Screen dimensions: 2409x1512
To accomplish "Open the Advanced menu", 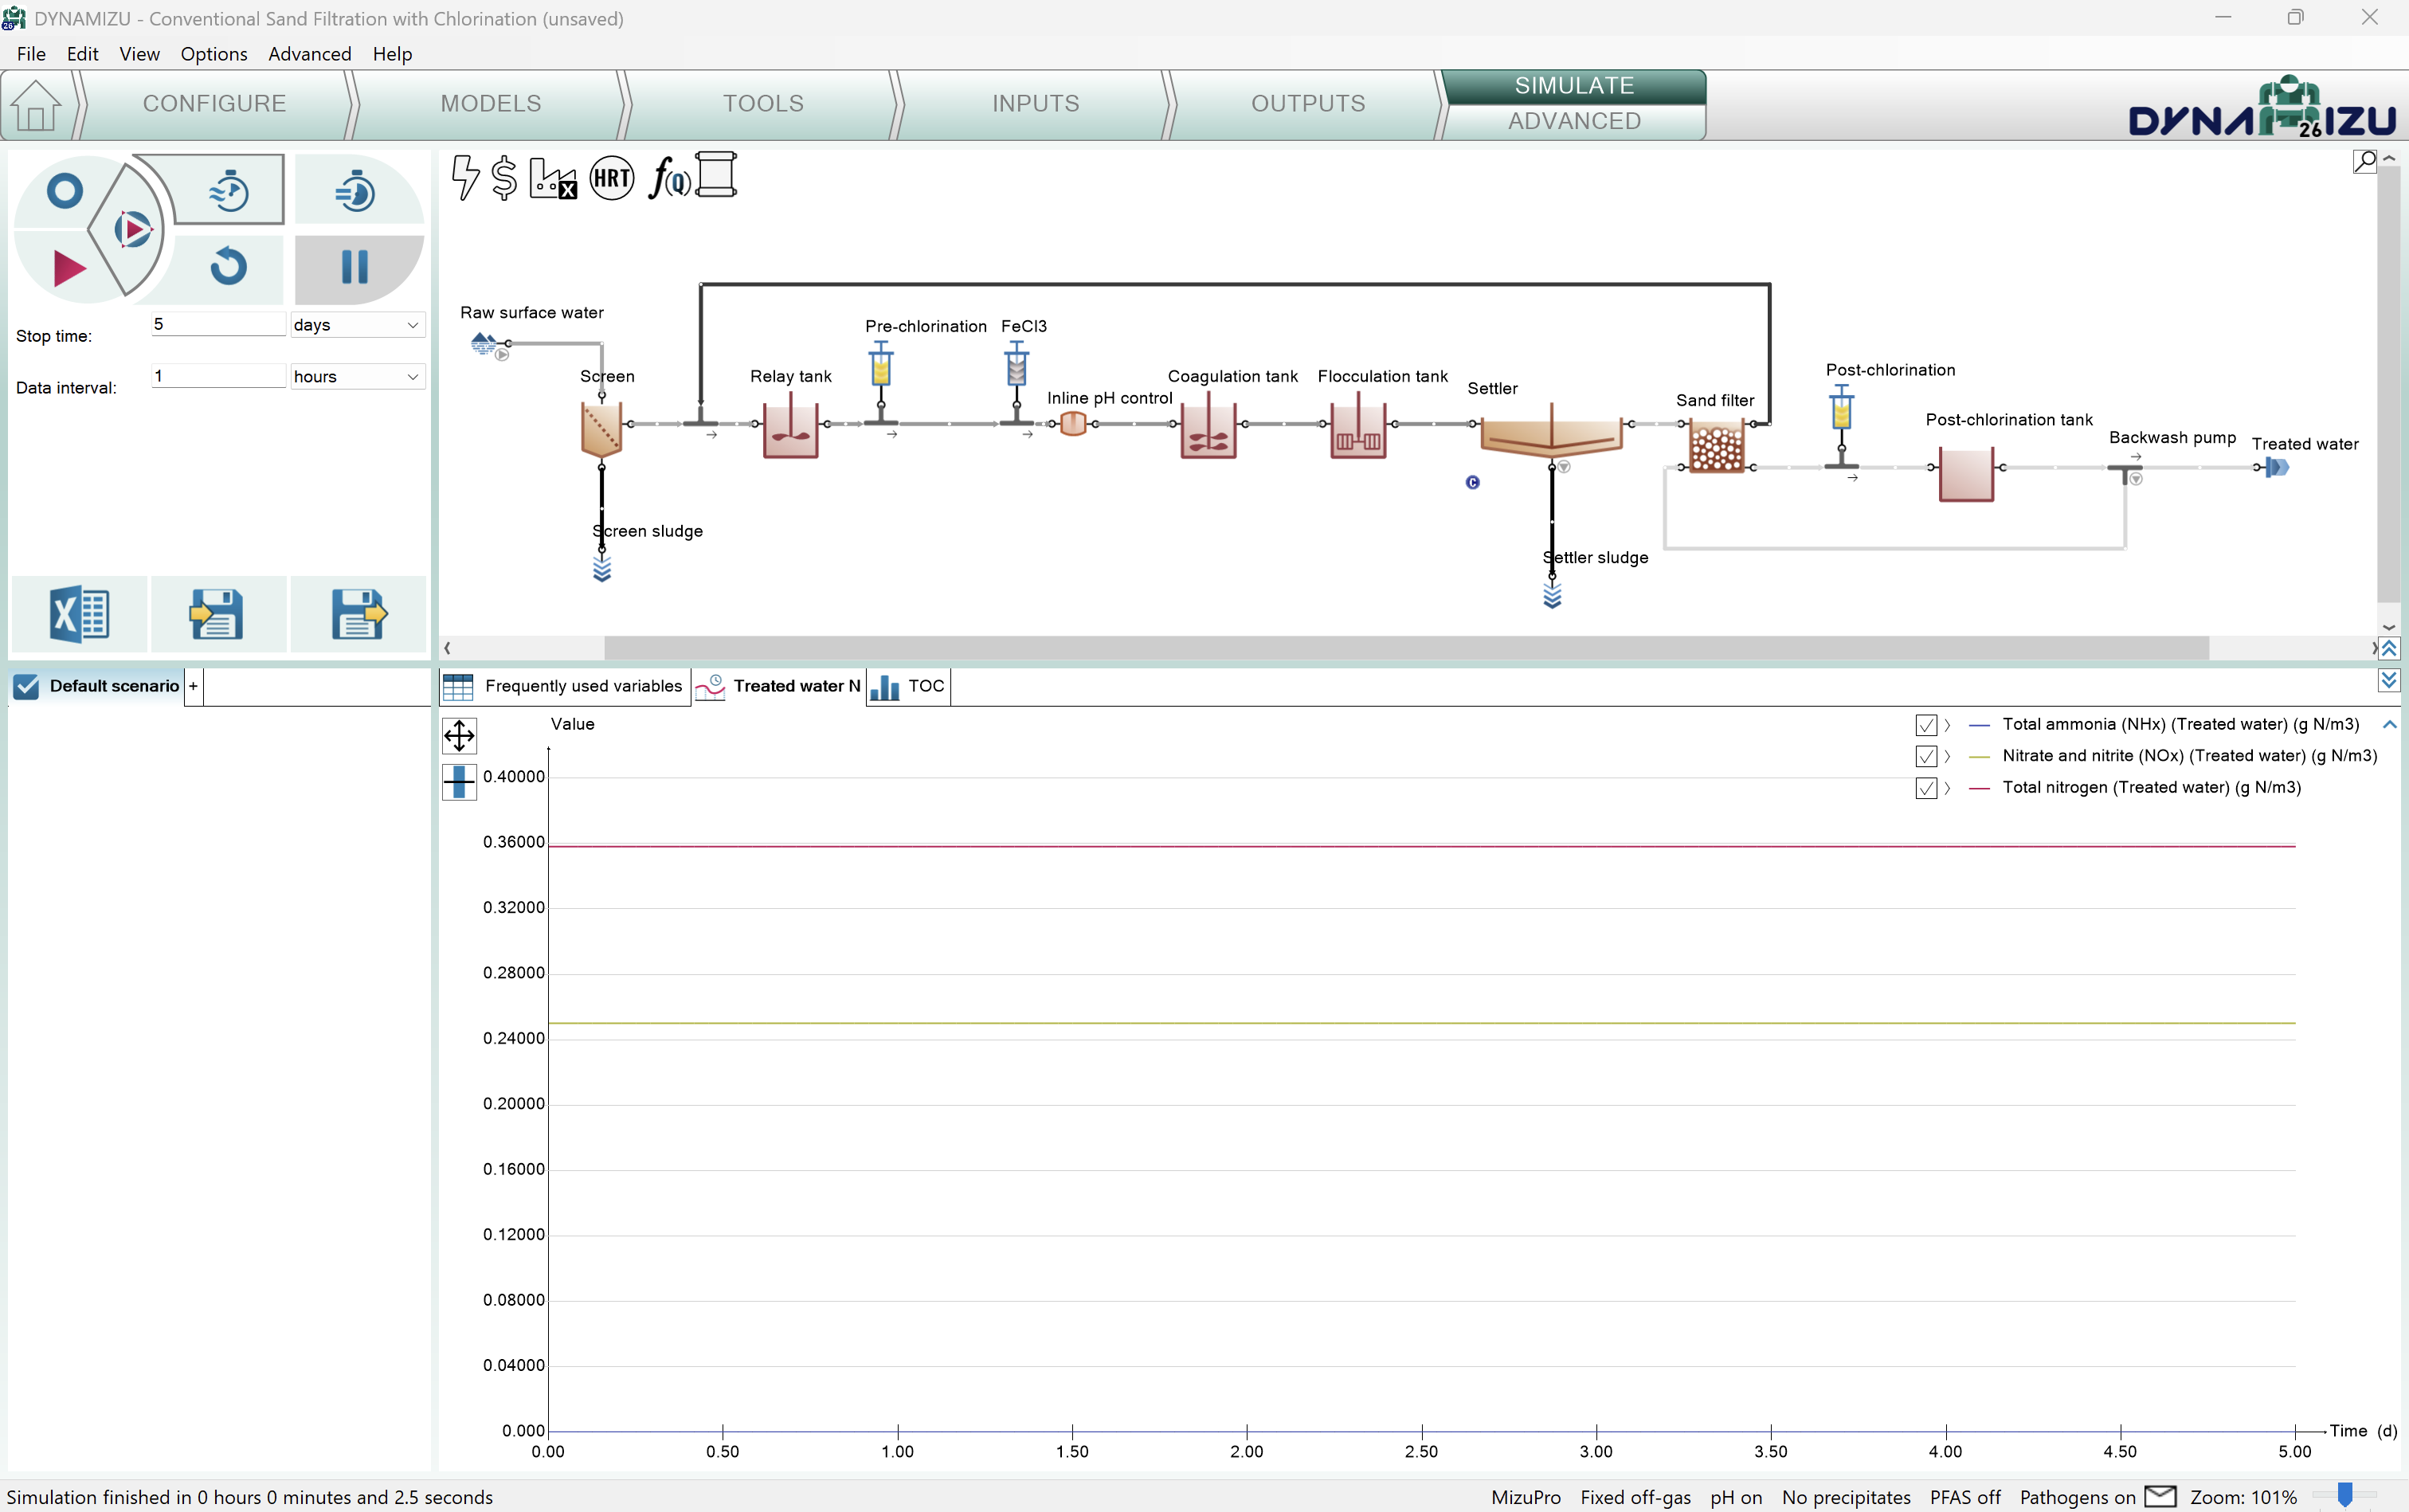I will tap(309, 54).
